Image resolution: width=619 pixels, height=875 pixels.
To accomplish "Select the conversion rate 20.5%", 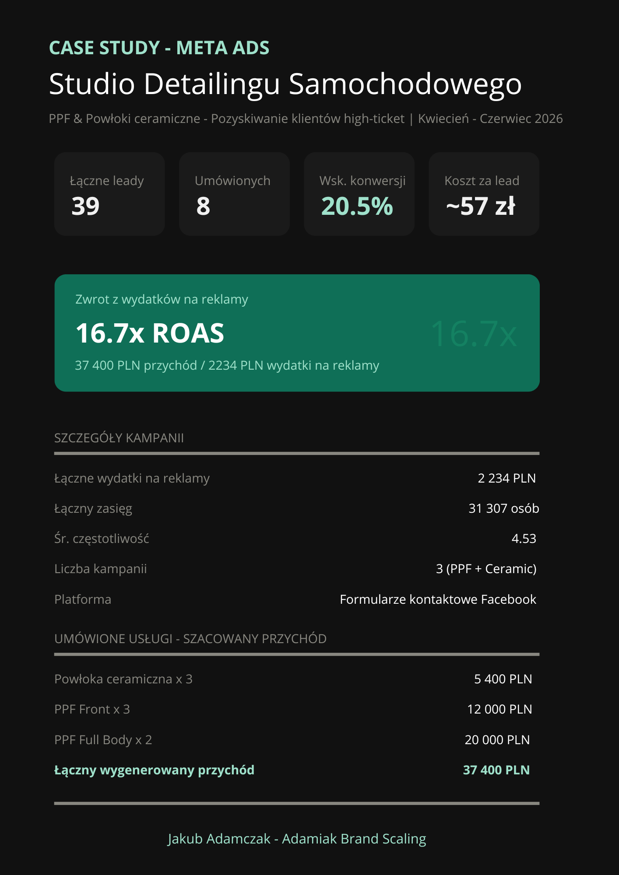I will 357,206.
